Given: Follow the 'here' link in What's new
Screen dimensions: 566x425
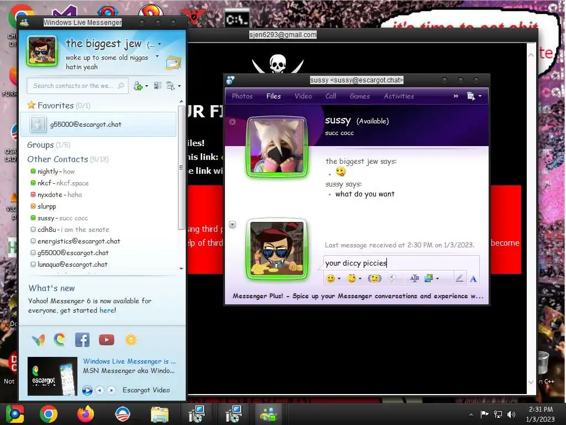Looking at the screenshot, I should click(107, 310).
